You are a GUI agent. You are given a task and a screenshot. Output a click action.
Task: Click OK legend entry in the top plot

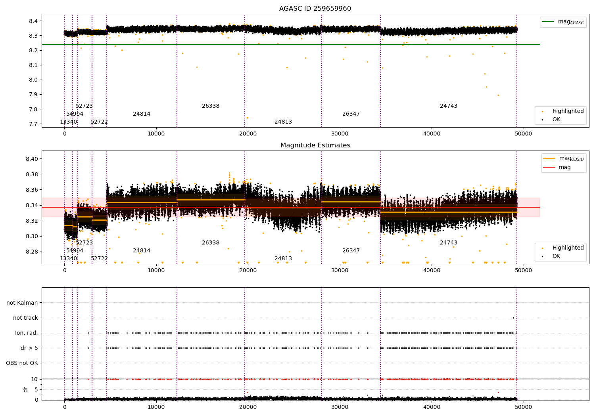click(551, 120)
